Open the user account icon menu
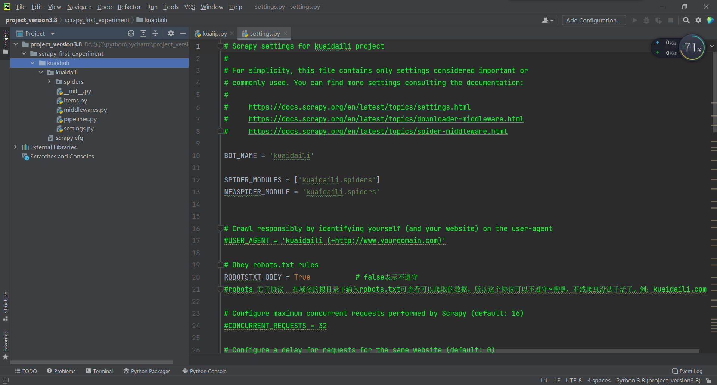Image resolution: width=717 pixels, height=385 pixels. pyautogui.click(x=547, y=20)
